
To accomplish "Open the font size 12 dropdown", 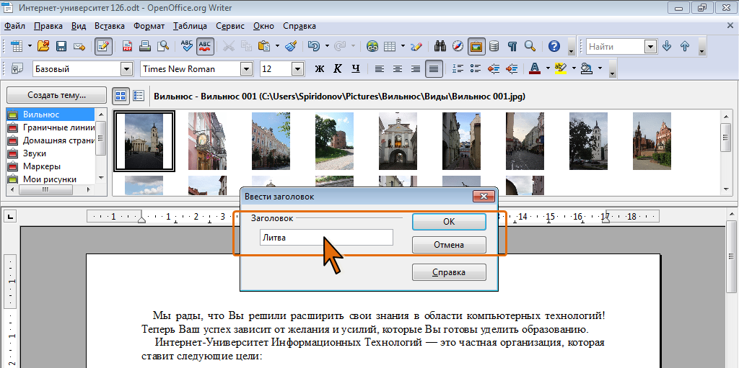I will tap(297, 69).
